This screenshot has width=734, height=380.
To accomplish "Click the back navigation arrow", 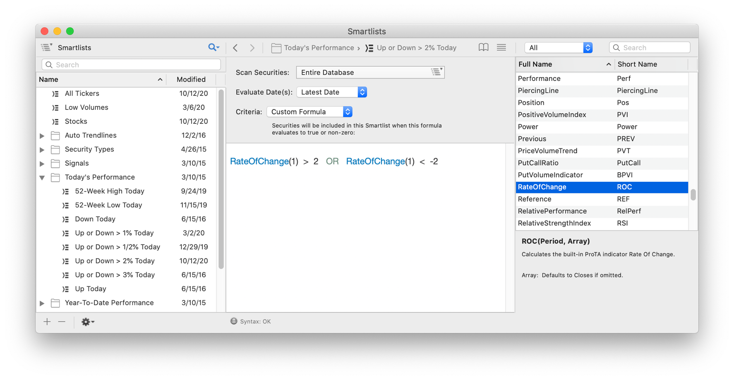I will [x=235, y=47].
